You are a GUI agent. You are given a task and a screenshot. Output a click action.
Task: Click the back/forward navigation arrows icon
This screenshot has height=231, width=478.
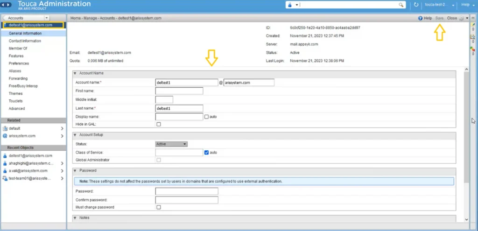(7, 5)
